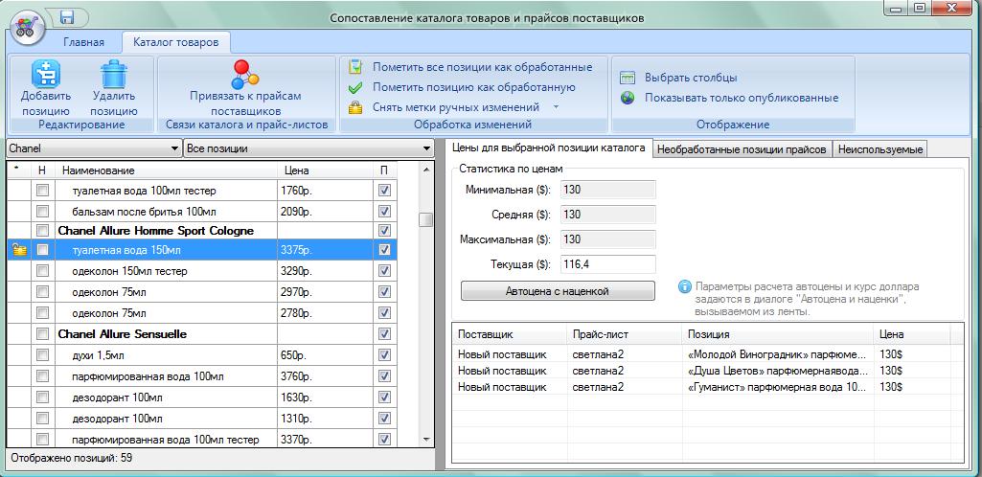Click the Позиция header in the supplier table
Screen dimensions: 982x477
click(x=777, y=334)
